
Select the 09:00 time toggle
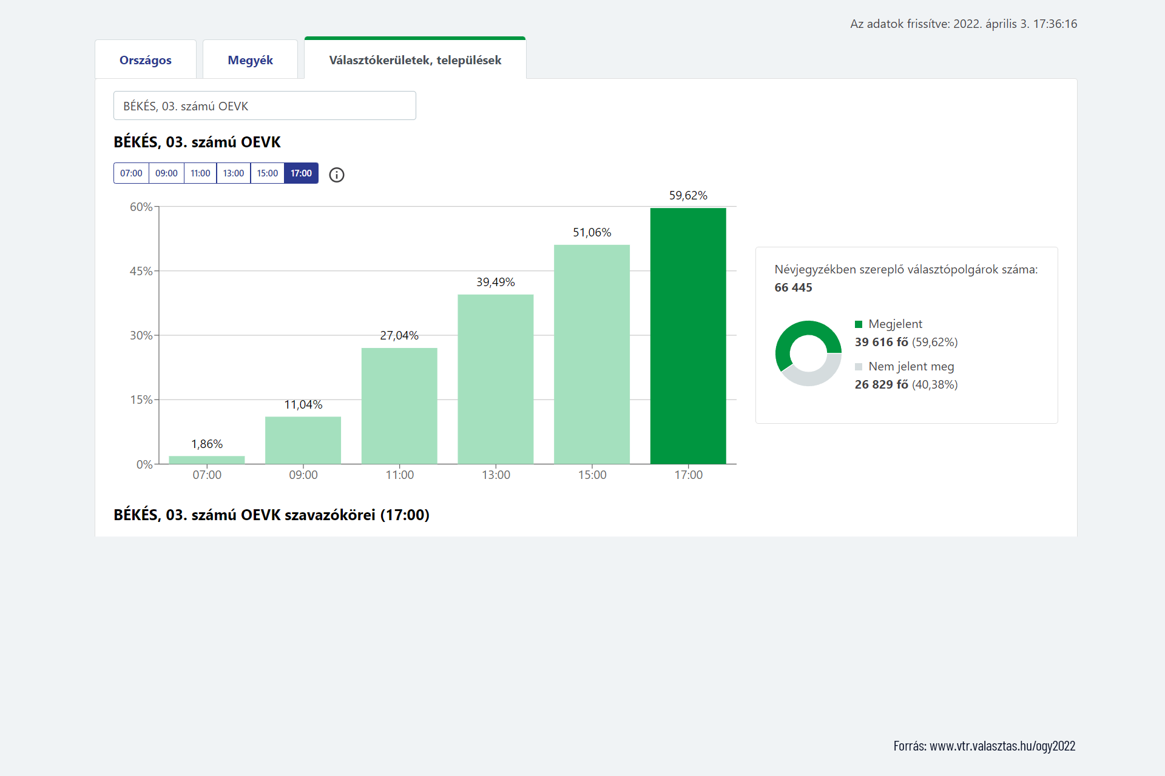[166, 173]
